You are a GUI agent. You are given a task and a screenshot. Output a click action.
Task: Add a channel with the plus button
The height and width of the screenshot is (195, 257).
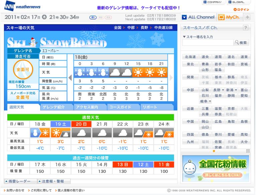pyautogui.click(x=247, y=17)
